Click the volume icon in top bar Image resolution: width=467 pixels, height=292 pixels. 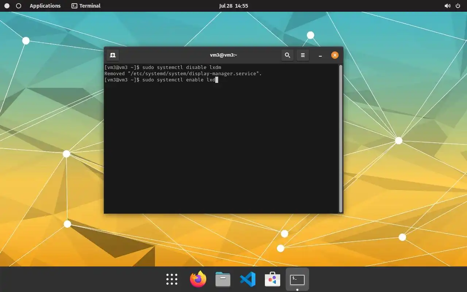tap(447, 6)
